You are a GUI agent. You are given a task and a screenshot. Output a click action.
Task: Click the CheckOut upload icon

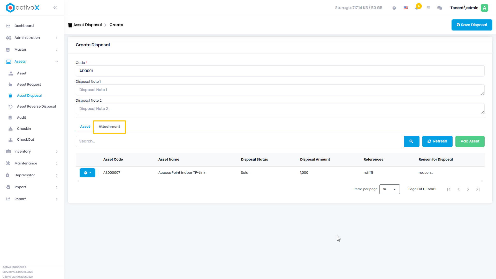point(11,140)
